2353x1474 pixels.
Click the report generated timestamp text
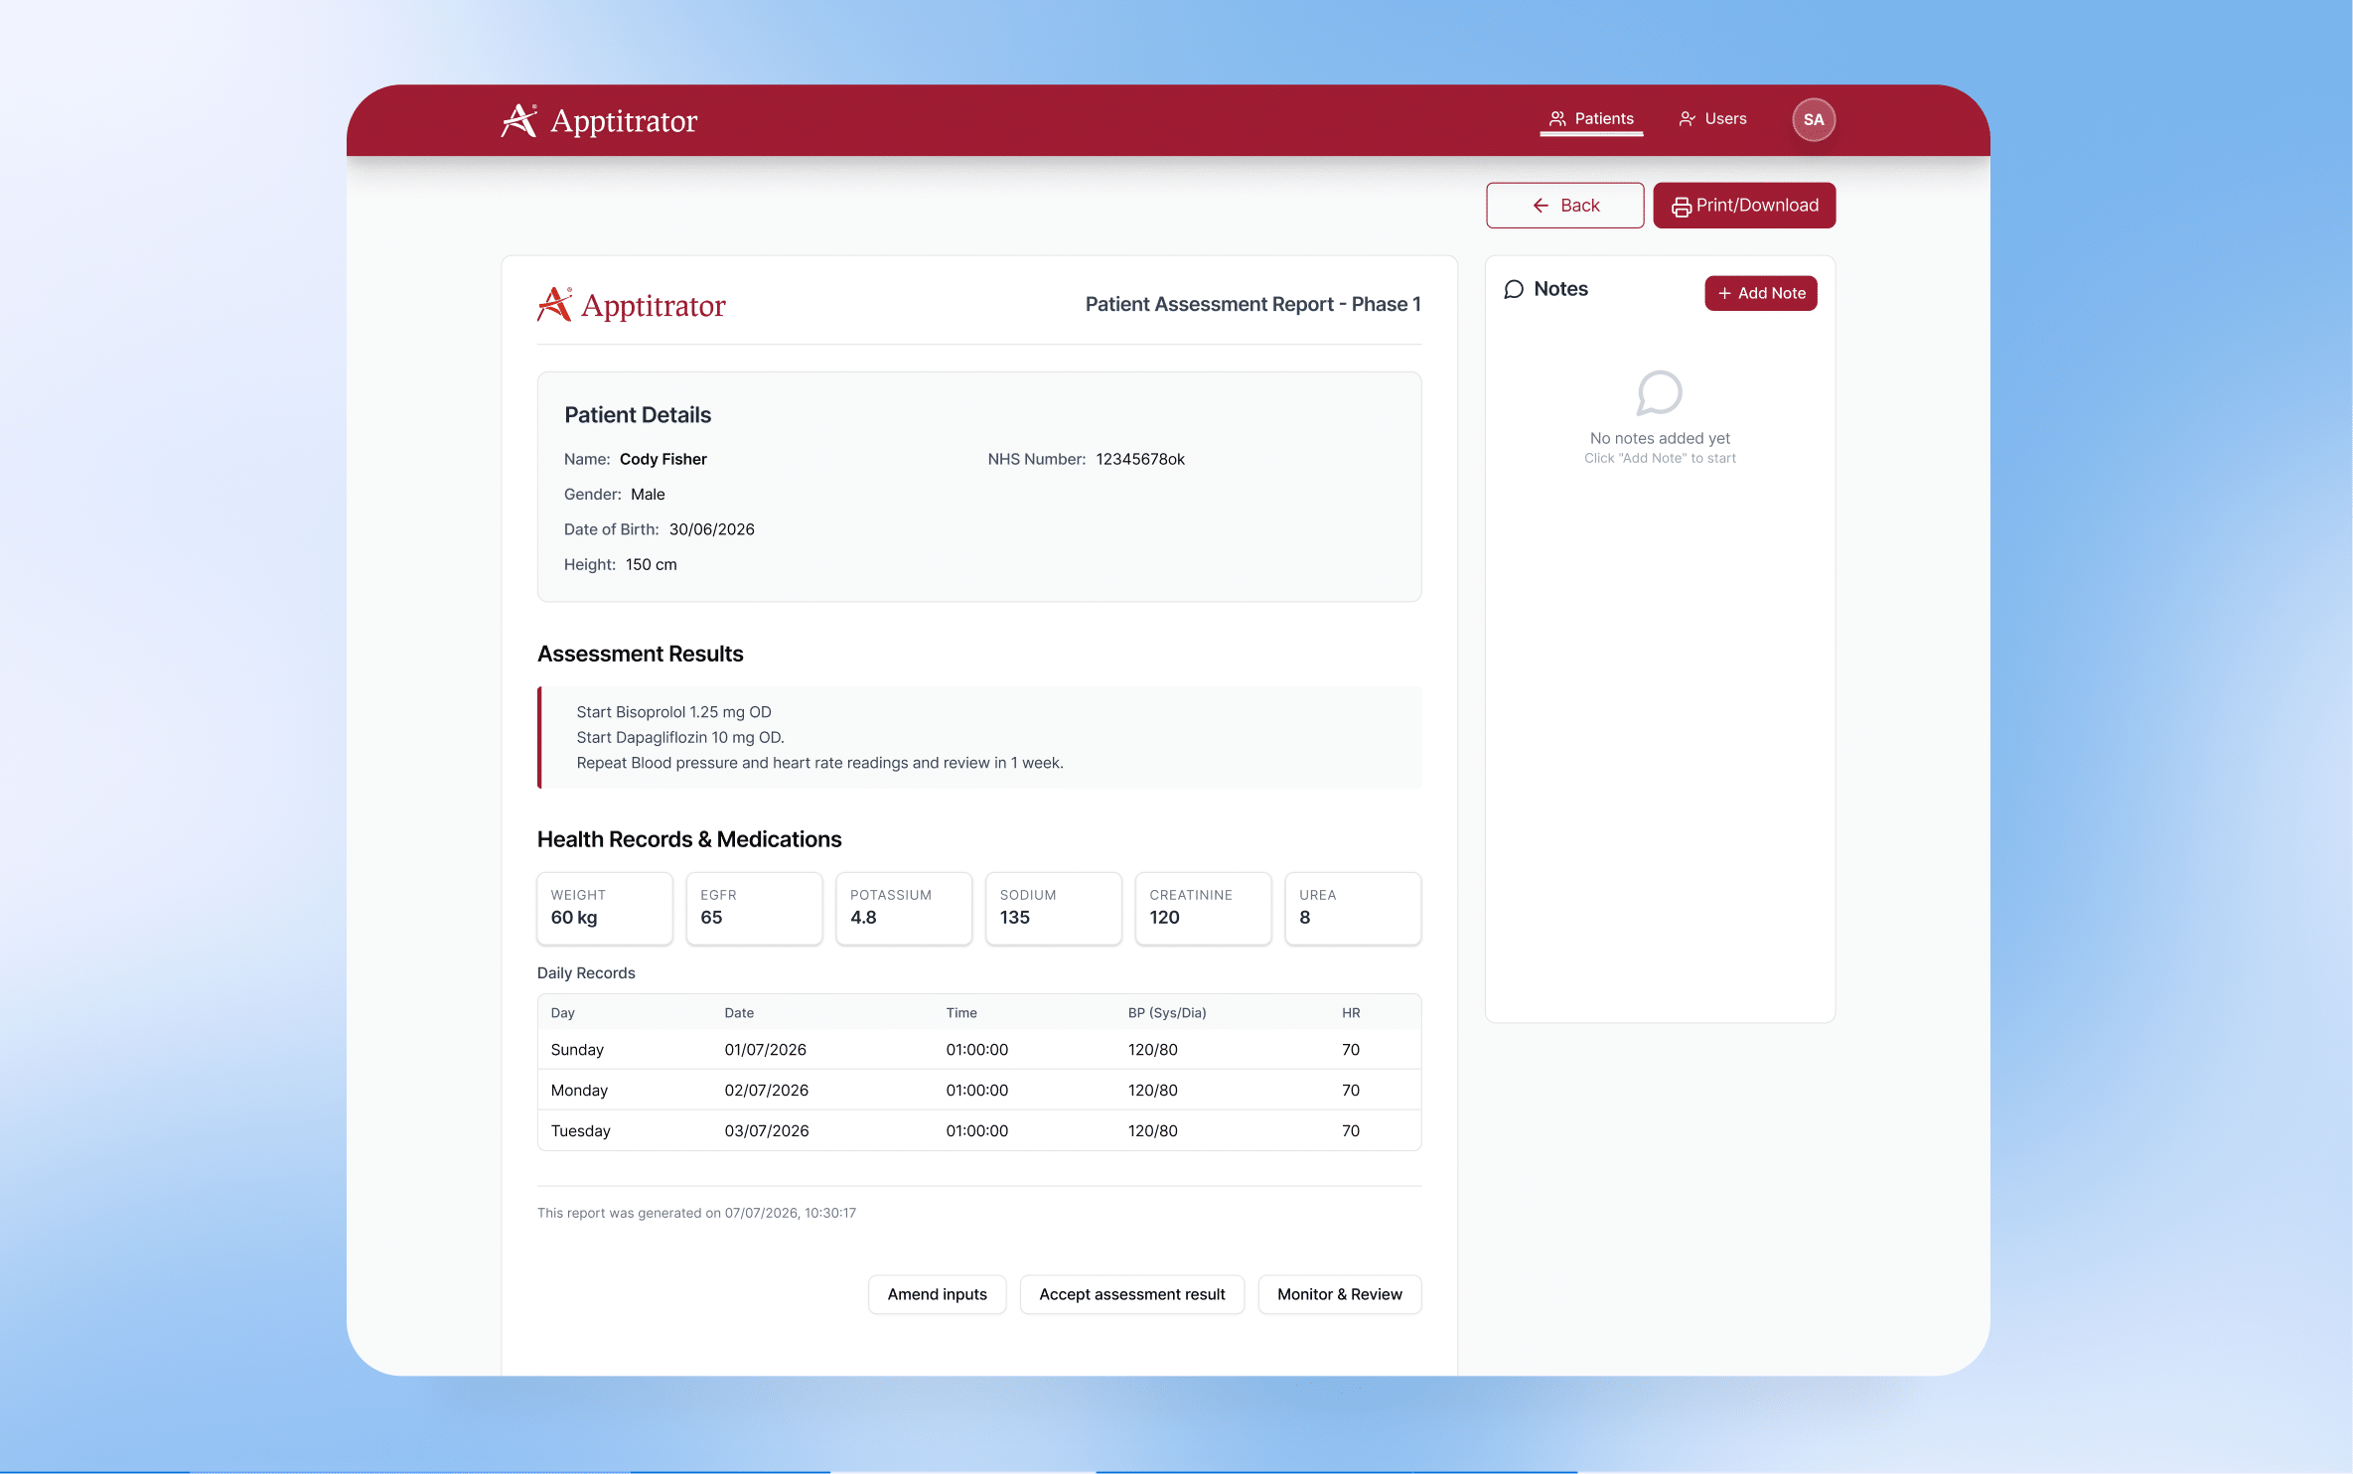(696, 1213)
